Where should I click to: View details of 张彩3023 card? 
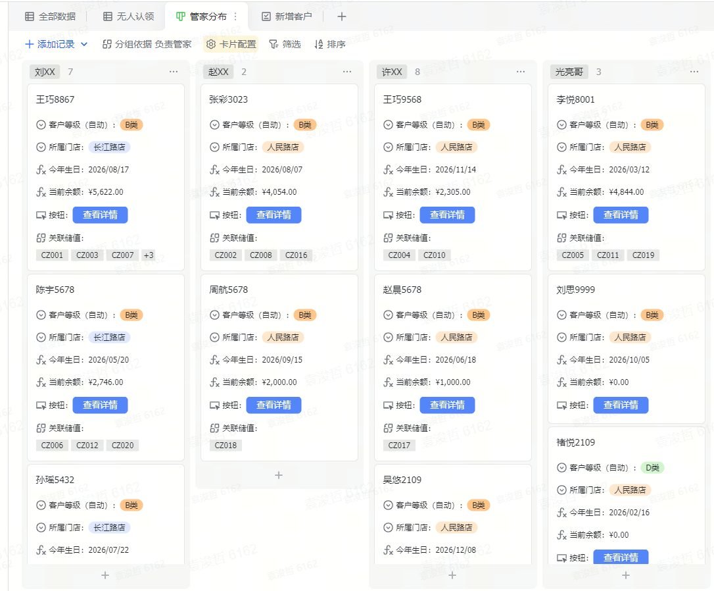coord(274,215)
